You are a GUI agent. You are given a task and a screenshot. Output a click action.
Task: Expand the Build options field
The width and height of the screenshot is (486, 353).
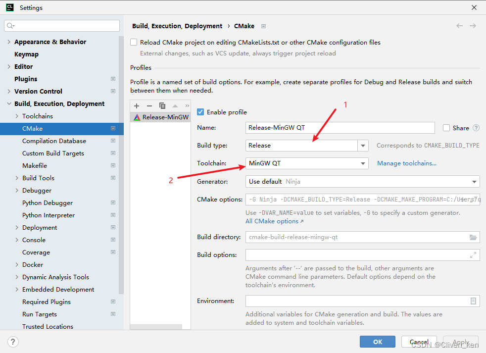click(x=473, y=255)
